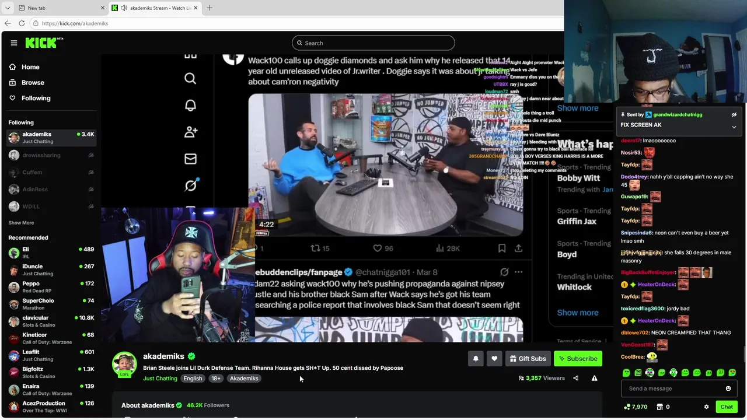Open recommended channel Bigfoltz
This screenshot has width=747, height=420.
[51, 372]
